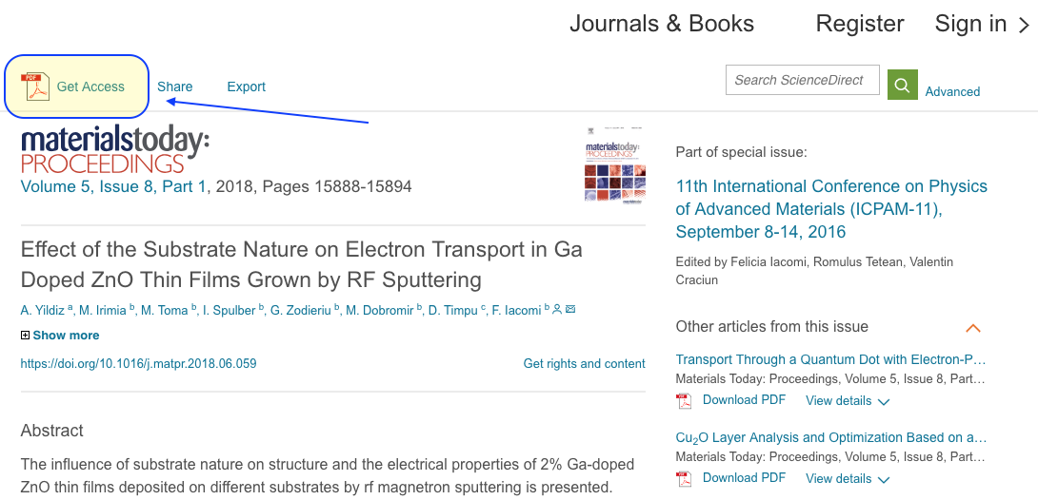Click the envelope email icon after F. Iacomi
The width and height of the screenshot is (1038, 500).
[x=570, y=309]
